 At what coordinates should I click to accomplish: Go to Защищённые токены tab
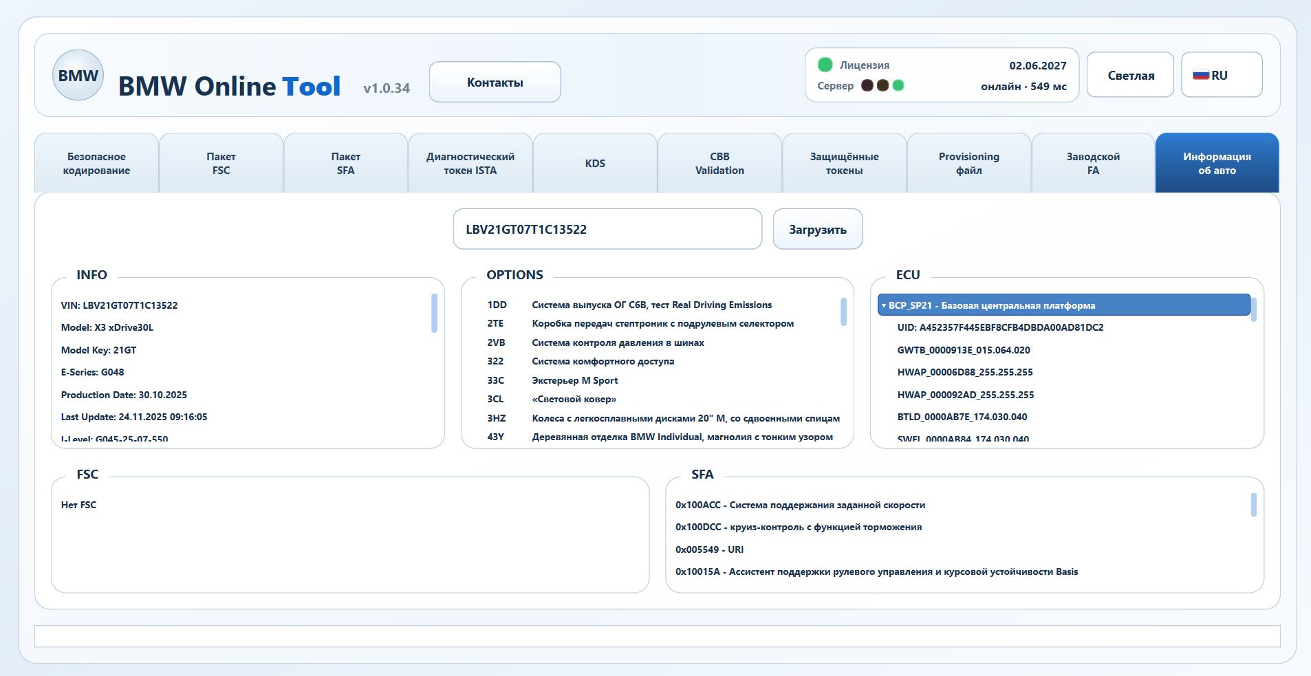point(844,164)
